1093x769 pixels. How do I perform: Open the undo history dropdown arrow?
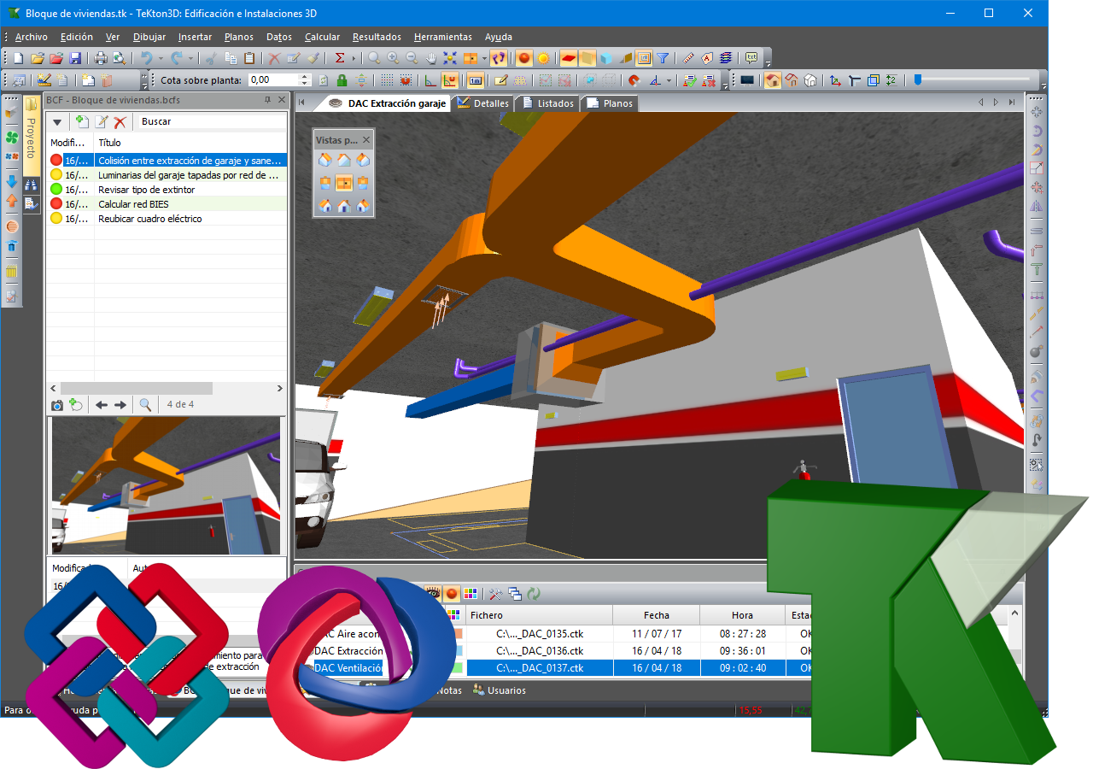[x=160, y=58]
